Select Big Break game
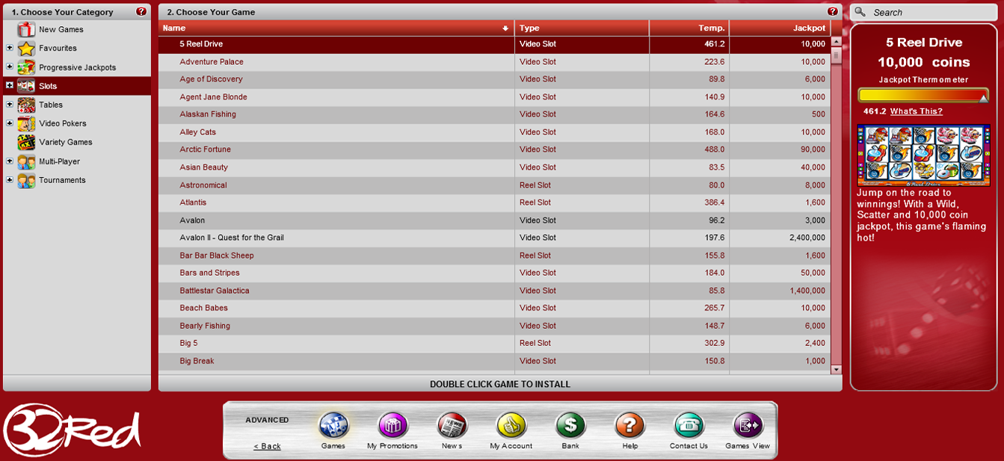 pos(494,361)
